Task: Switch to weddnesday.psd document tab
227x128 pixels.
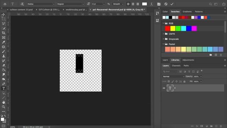Action: pos(76,10)
